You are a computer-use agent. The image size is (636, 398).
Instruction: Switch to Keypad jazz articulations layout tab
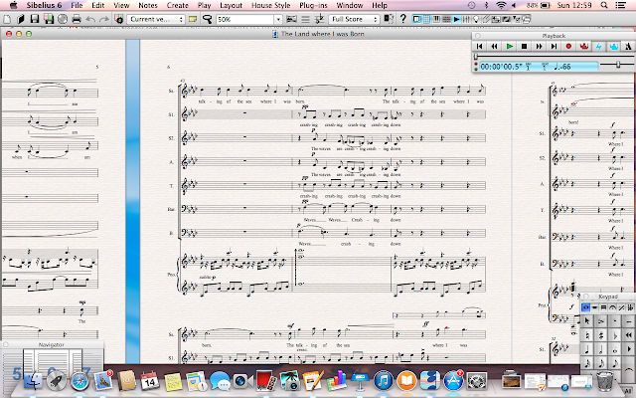coord(621,307)
